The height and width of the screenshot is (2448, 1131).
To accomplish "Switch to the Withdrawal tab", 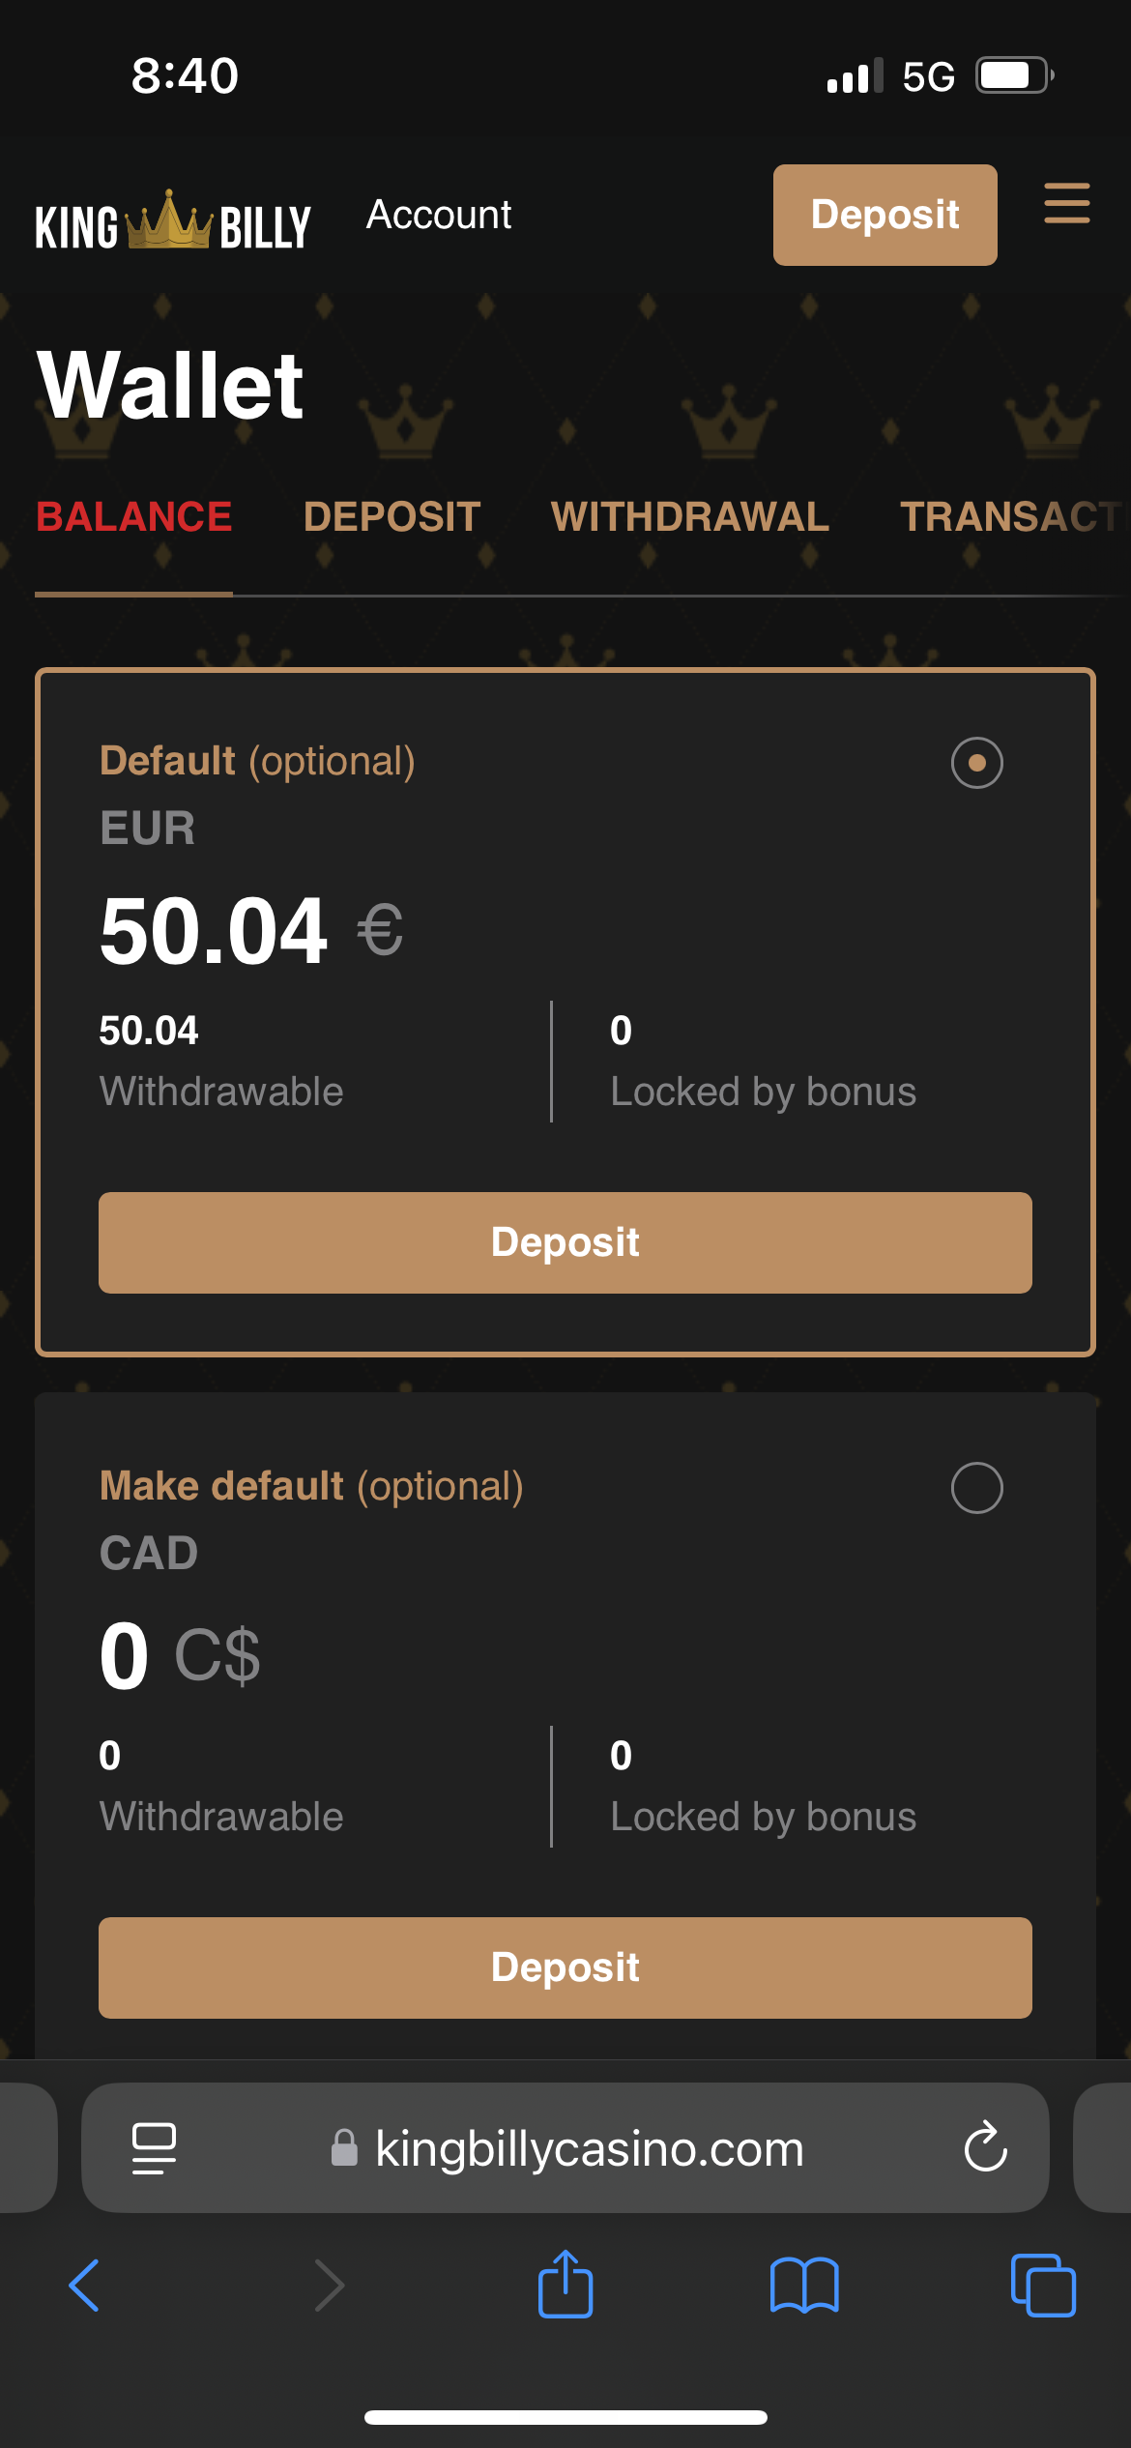I will (689, 516).
